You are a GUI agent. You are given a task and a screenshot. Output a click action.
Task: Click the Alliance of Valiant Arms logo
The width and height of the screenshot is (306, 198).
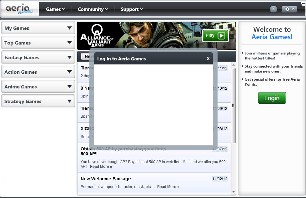pos(97,35)
